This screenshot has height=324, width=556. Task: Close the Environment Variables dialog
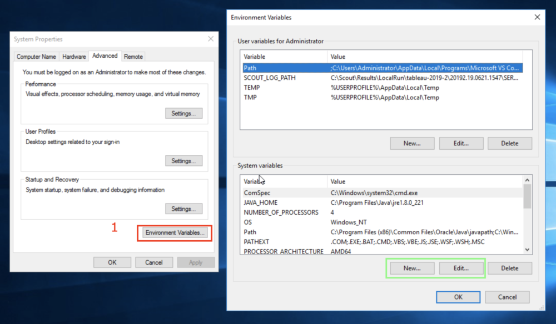tap(537, 17)
